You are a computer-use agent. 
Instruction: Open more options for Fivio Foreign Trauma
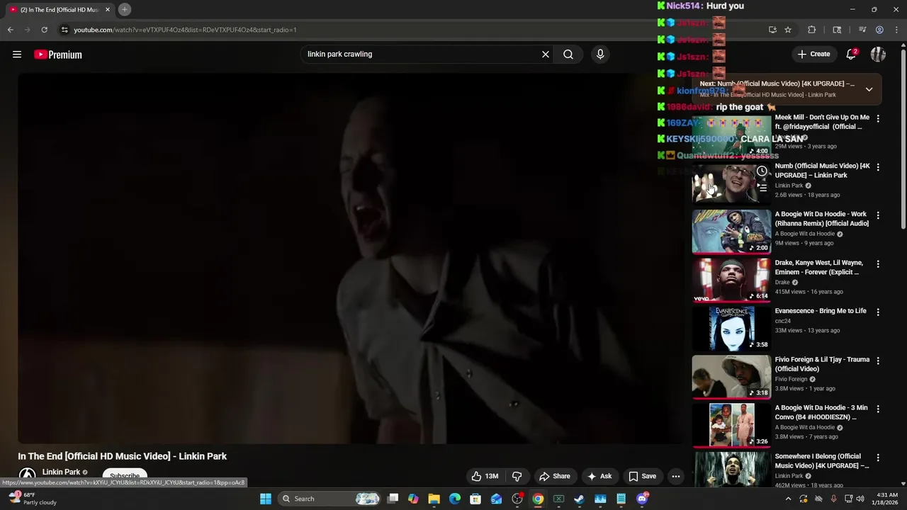pyautogui.click(x=878, y=361)
